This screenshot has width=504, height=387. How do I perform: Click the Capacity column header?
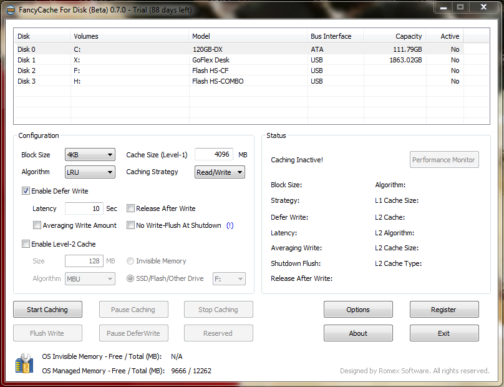pos(395,36)
